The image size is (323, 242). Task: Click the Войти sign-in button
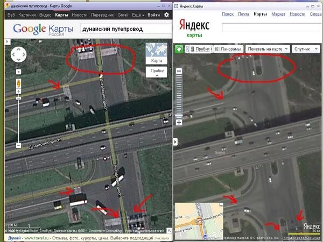pyautogui.click(x=153, y=15)
